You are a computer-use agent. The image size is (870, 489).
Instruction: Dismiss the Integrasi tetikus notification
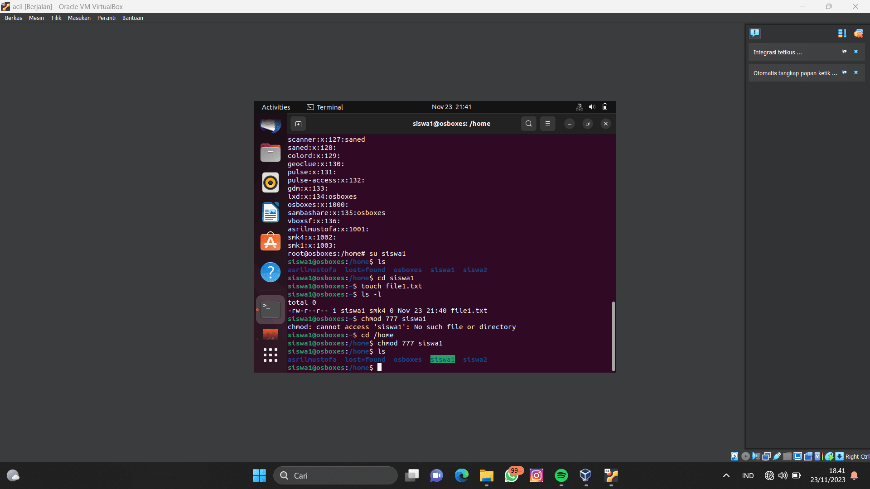856,52
